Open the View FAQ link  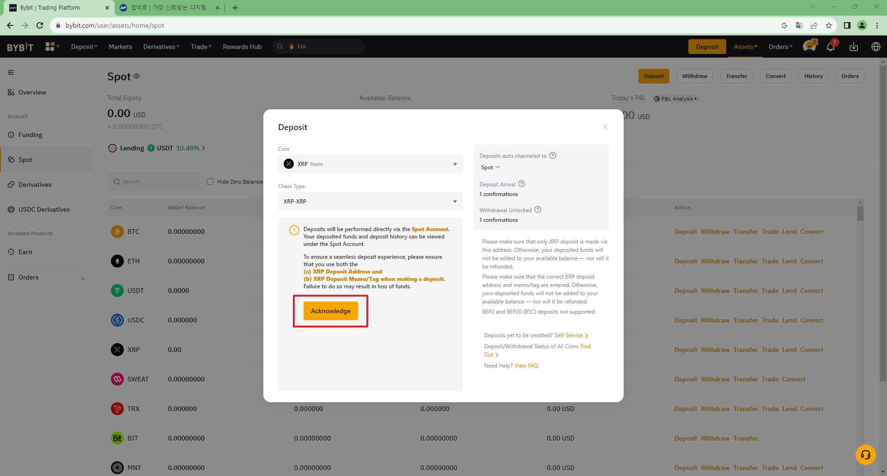(526, 366)
